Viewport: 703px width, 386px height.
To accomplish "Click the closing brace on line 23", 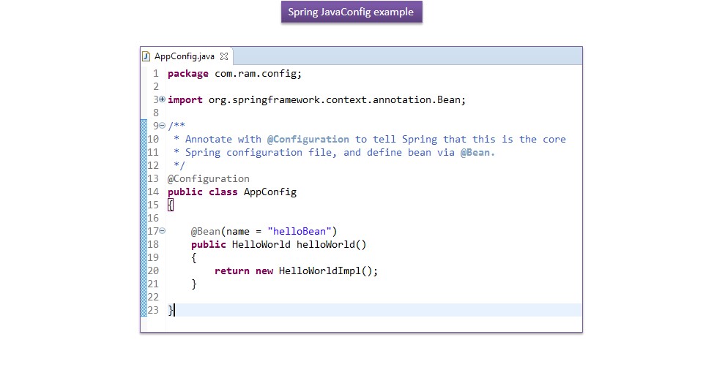I will coord(171,310).
